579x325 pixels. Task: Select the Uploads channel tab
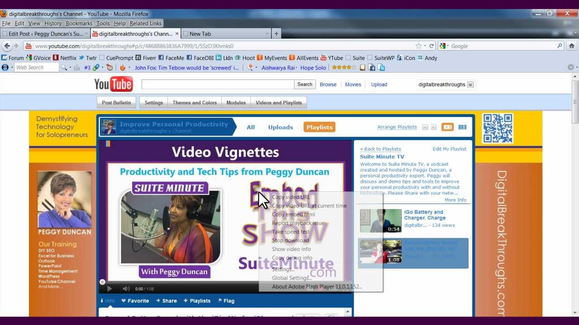click(280, 127)
